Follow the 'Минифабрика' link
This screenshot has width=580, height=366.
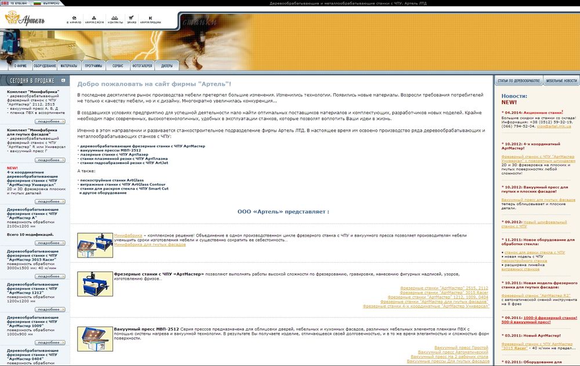pyautogui.click(x=128, y=235)
